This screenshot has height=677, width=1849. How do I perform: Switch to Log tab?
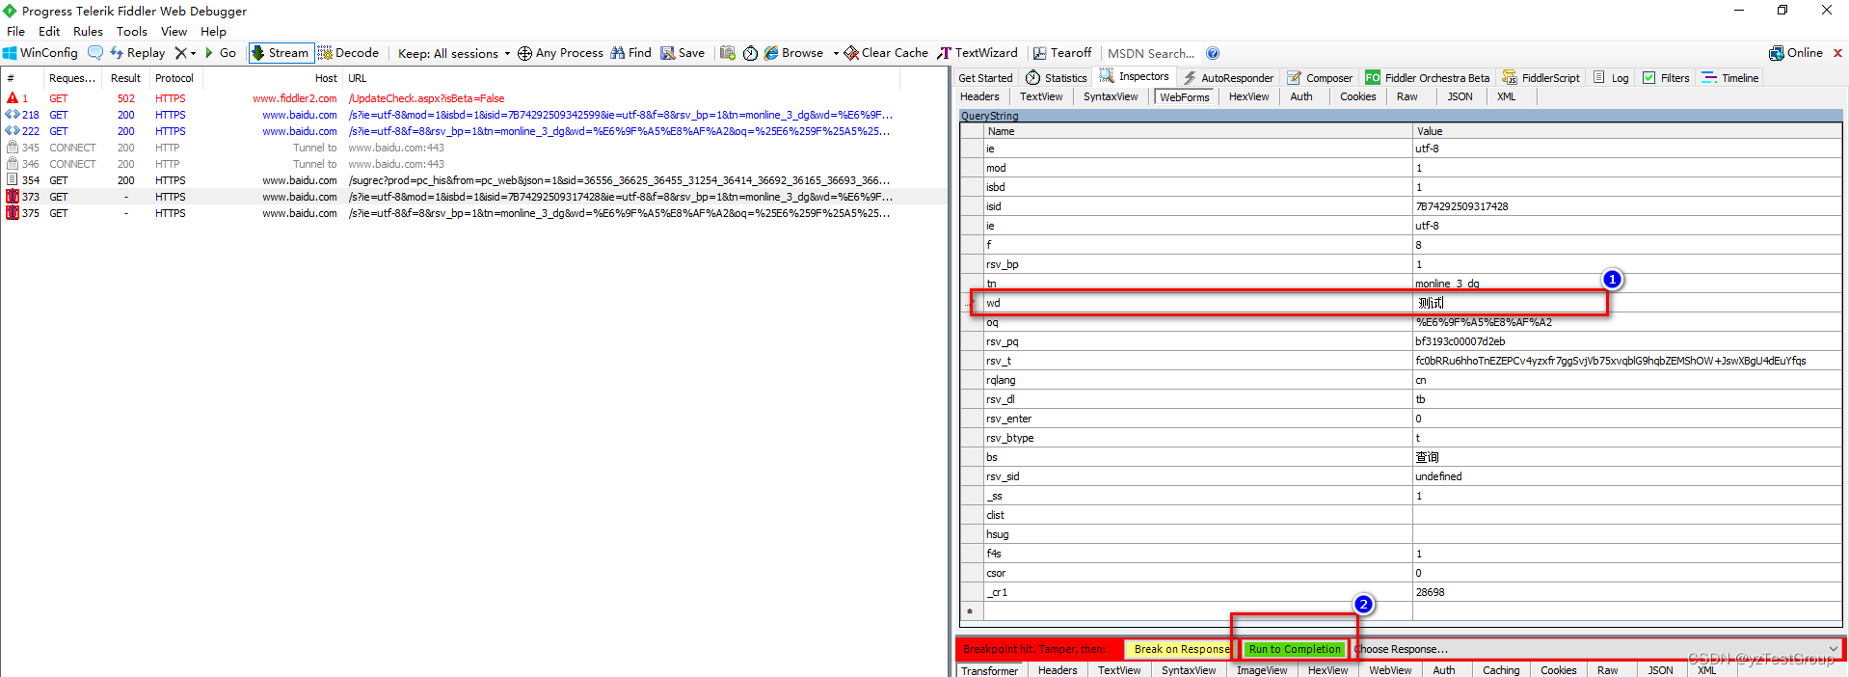coord(1611,78)
